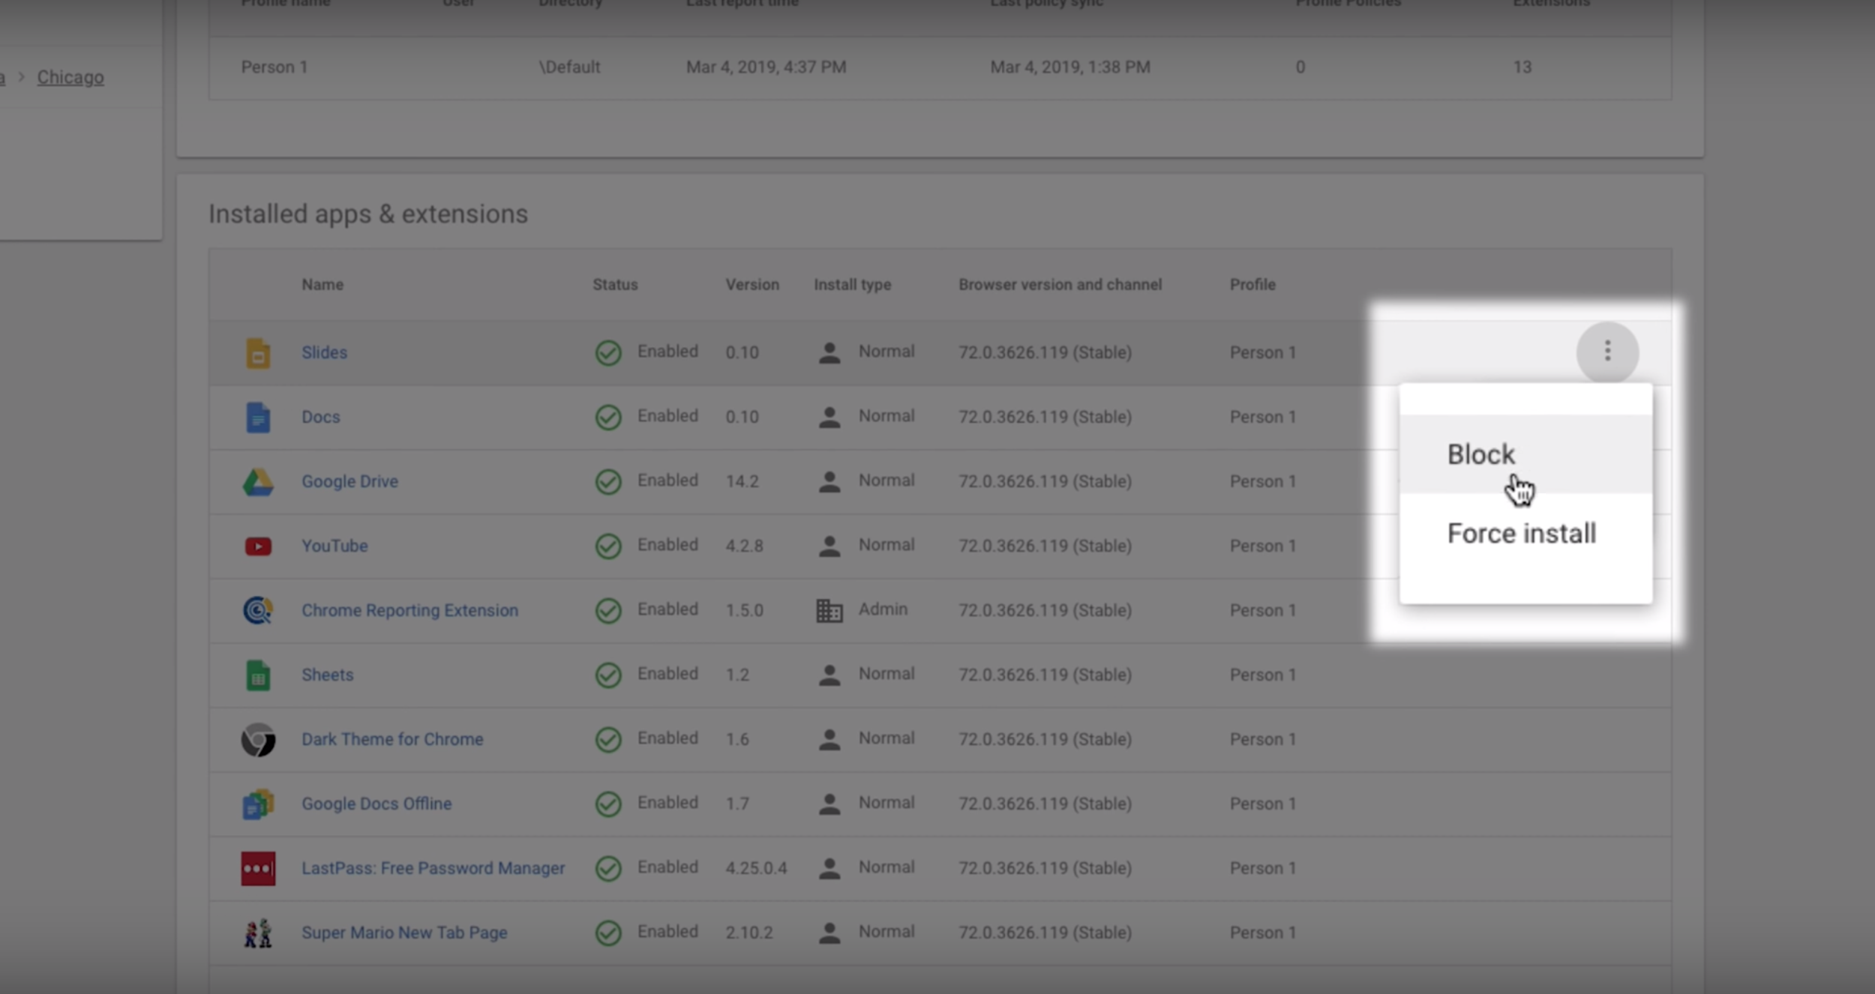The image size is (1875, 994).
Task: Open the LastPass: Free Password Manager link
Action: click(433, 868)
